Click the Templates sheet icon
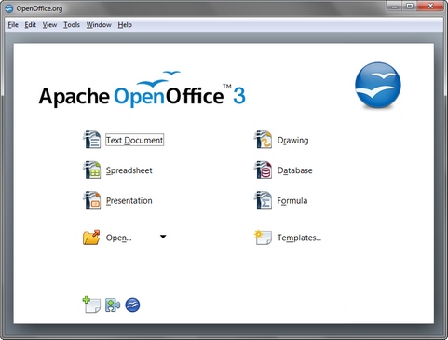Image resolution: width=448 pixels, height=340 pixels. tap(263, 238)
